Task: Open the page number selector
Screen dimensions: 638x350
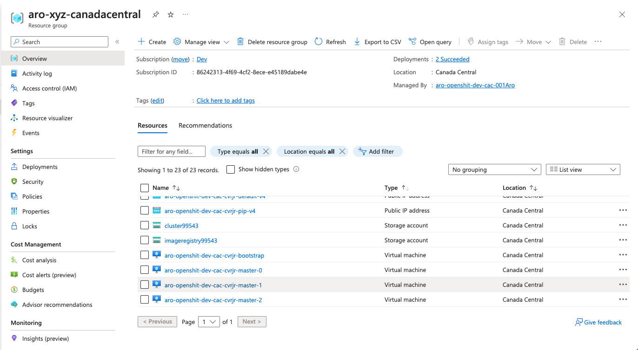Action: click(x=209, y=321)
